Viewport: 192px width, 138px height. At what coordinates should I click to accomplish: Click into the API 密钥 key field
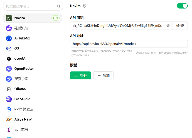121,26
